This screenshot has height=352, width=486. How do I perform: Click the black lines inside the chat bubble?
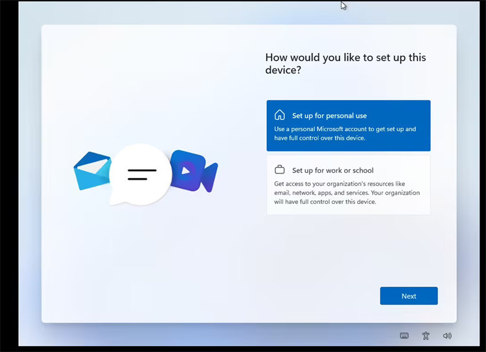[x=142, y=174]
